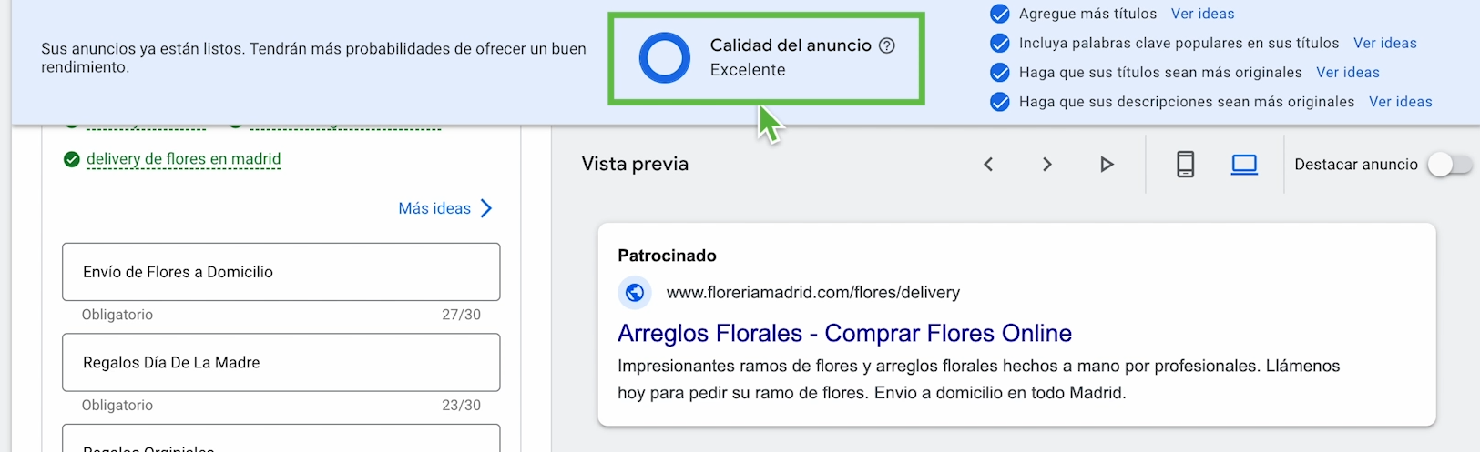Open the Arreglos Florales ad headline link
Image resolution: width=1480 pixels, height=452 pixels.
point(844,334)
